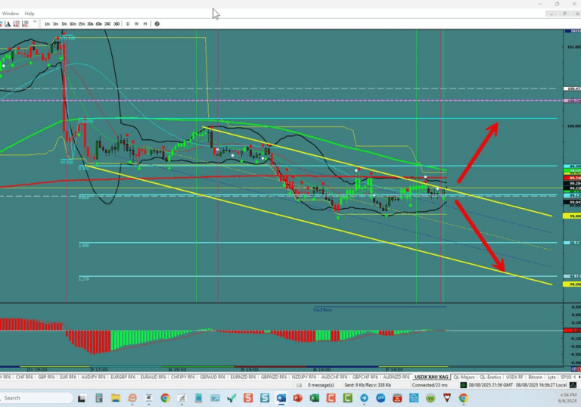Open the EURGBP RF6 chart tab

123,377
